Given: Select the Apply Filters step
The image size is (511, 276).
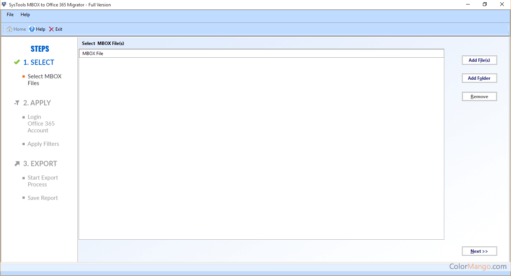Looking at the screenshot, I should click(x=43, y=144).
